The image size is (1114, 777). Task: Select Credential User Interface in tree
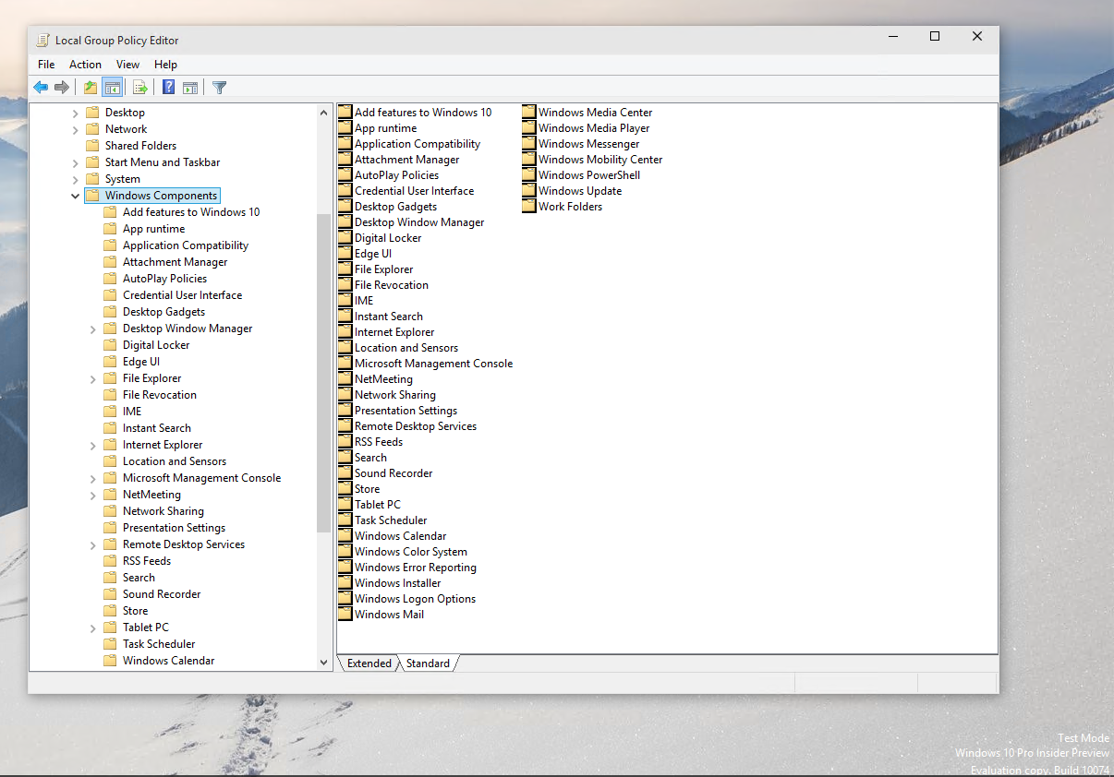(182, 295)
